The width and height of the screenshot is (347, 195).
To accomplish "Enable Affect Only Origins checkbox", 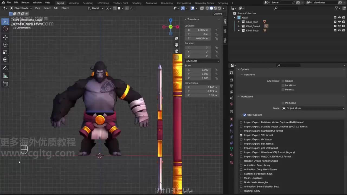I will 283,81.
